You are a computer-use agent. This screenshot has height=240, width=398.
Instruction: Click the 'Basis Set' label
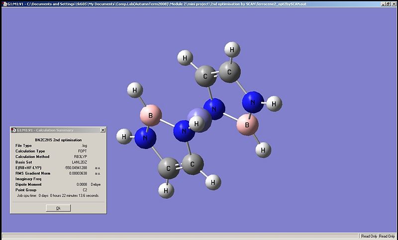click(23, 162)
